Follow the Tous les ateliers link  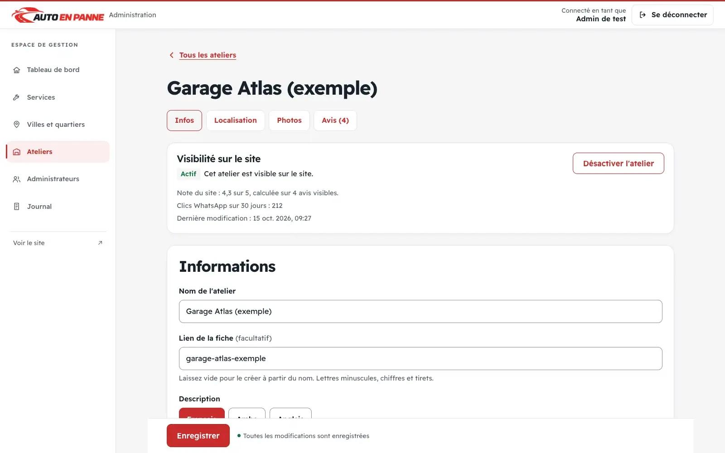pos(208,55)
